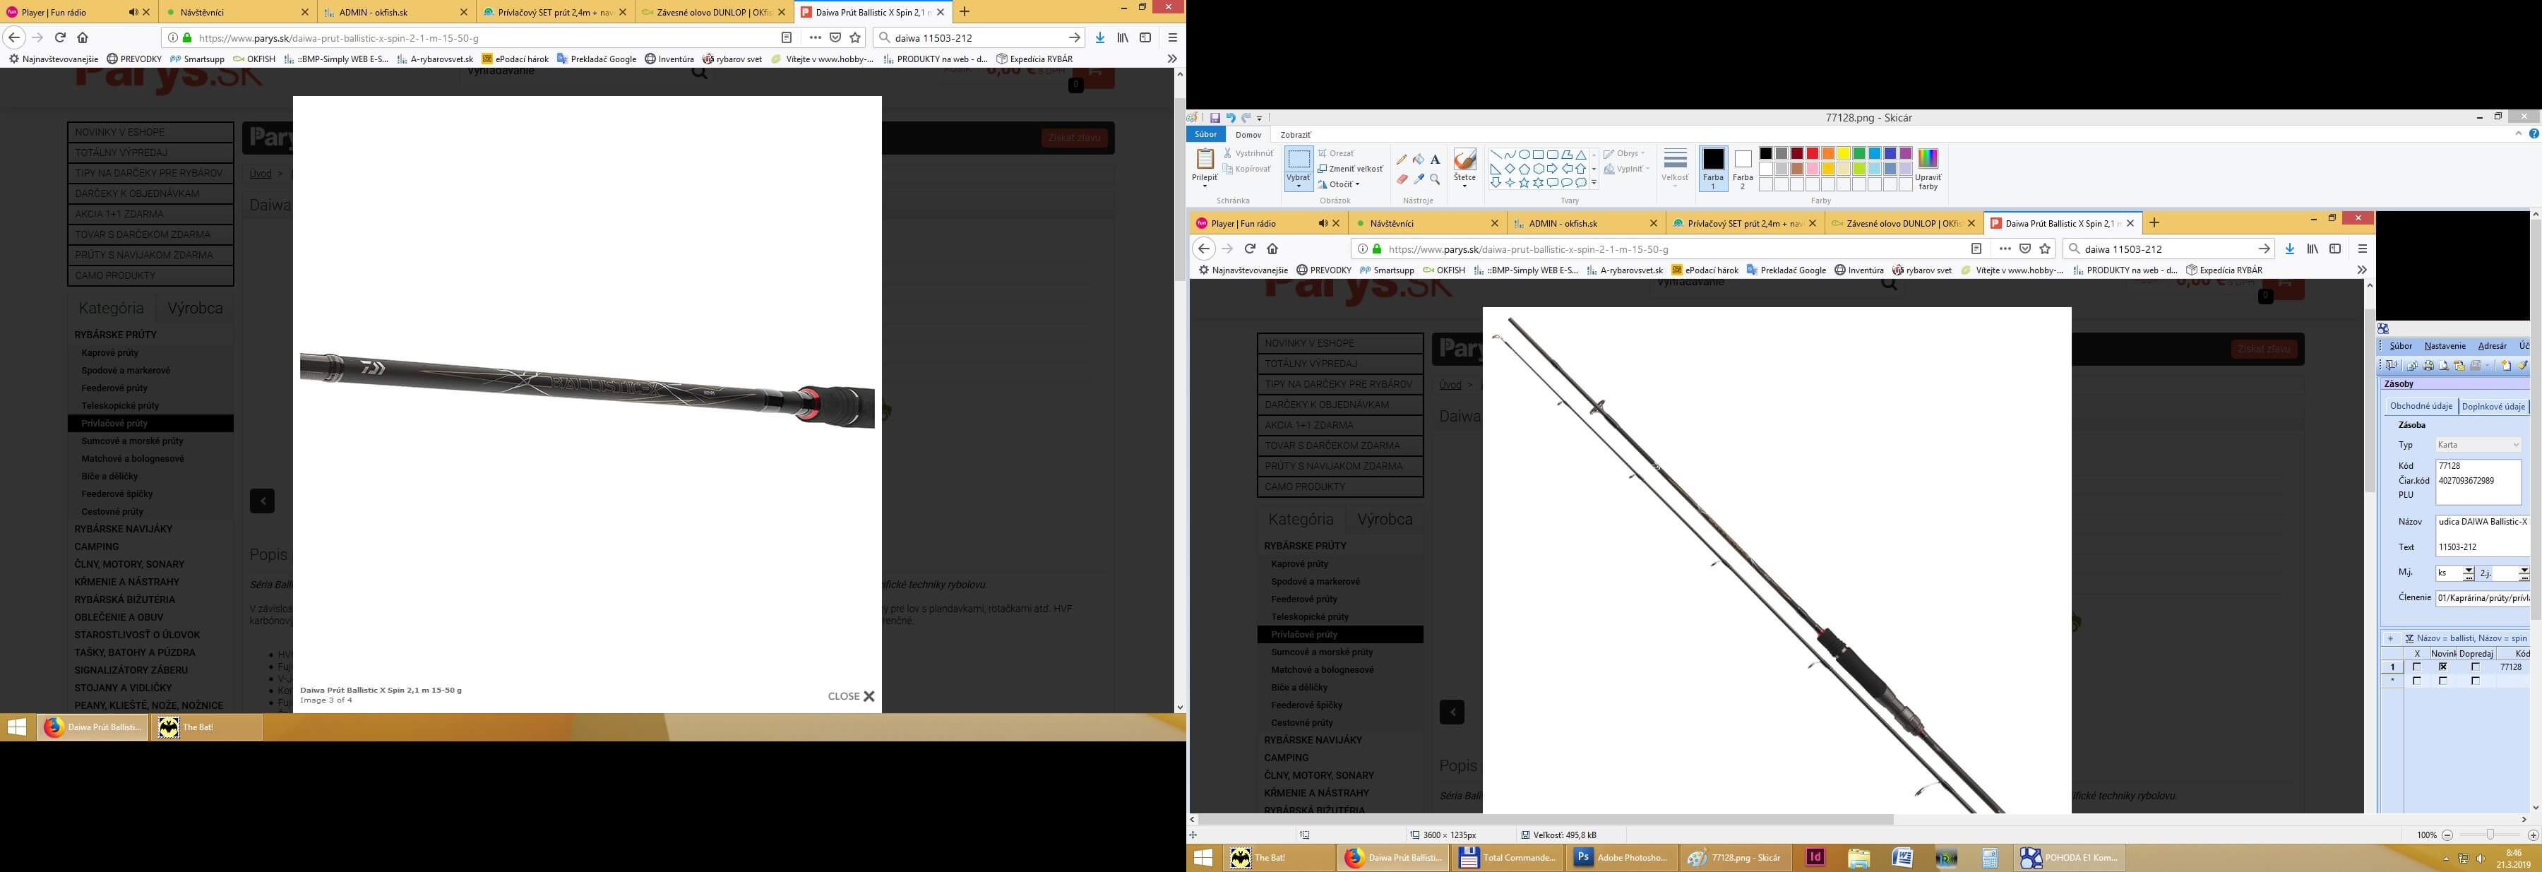Image resolution: width=2542 pixels, height=872 pixels.
Task: Open Word icon on the taskbar
Action: pos(1902,857)
